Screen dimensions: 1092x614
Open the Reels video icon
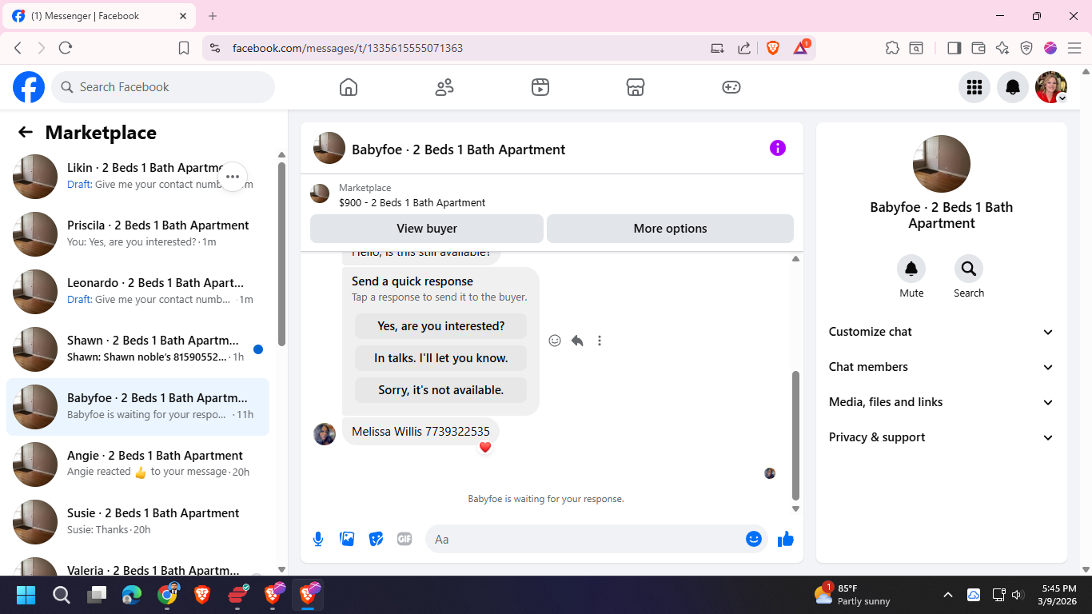pyautogui.click(x=540, y=87)
